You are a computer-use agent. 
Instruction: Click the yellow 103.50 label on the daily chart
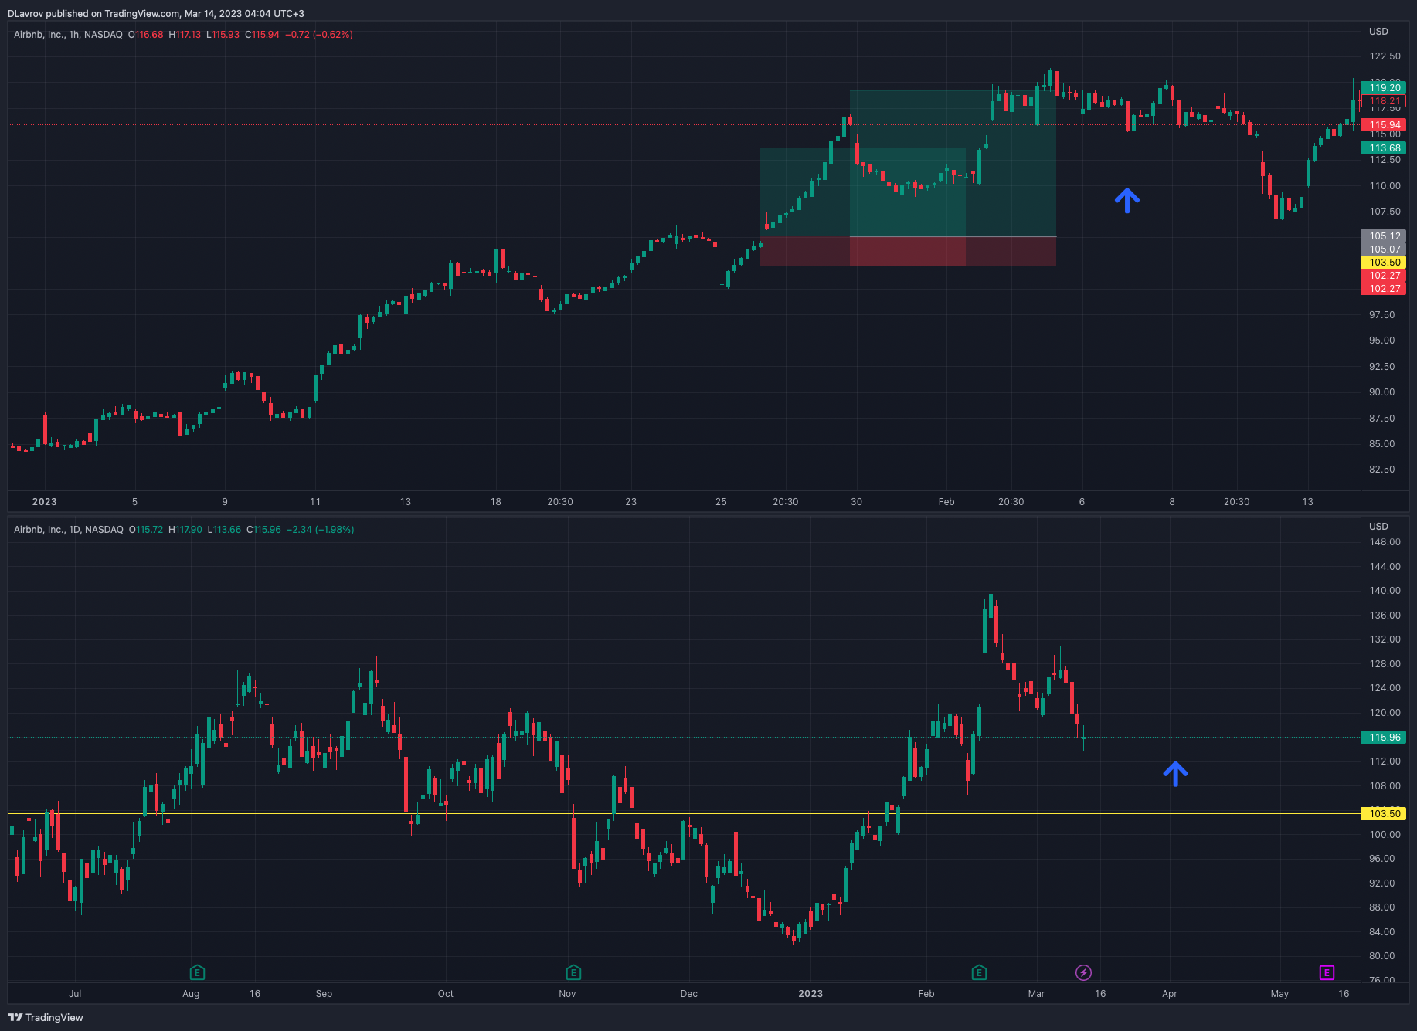[x=1384, y=813]
